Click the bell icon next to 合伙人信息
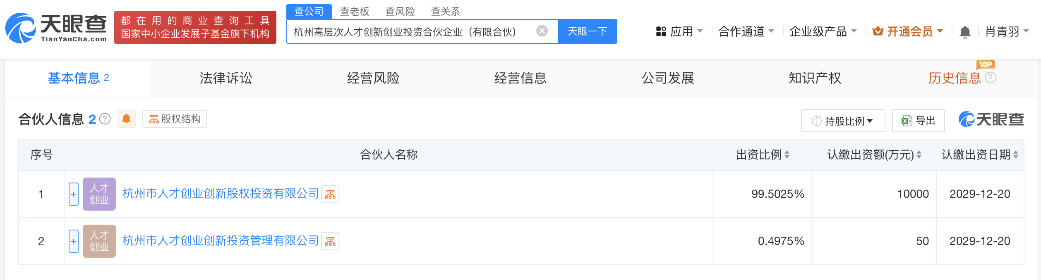1041x280 pixels. (127, 119)
